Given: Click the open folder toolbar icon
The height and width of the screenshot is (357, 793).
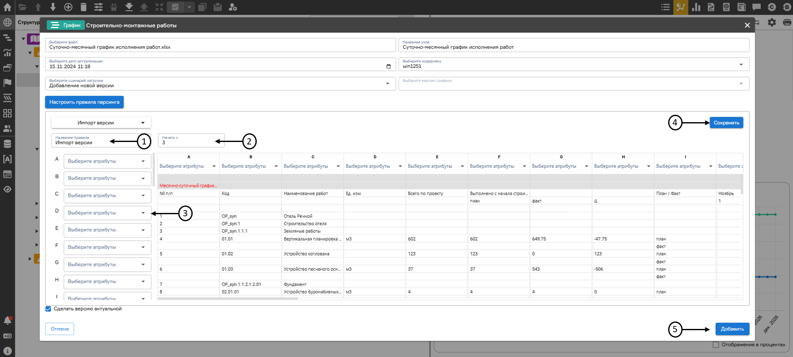Looking at the screenshot, I should click(22, 7).
